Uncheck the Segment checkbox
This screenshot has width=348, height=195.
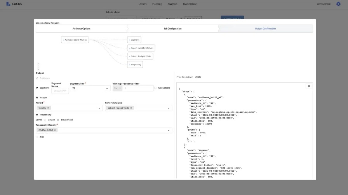click(x=37, y=88)
